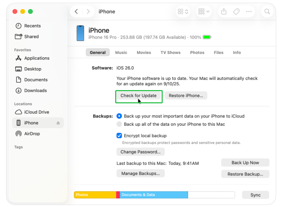This screenshot has width=284, height=207.
Task: Click Manage Backups button
Action: 141,173
